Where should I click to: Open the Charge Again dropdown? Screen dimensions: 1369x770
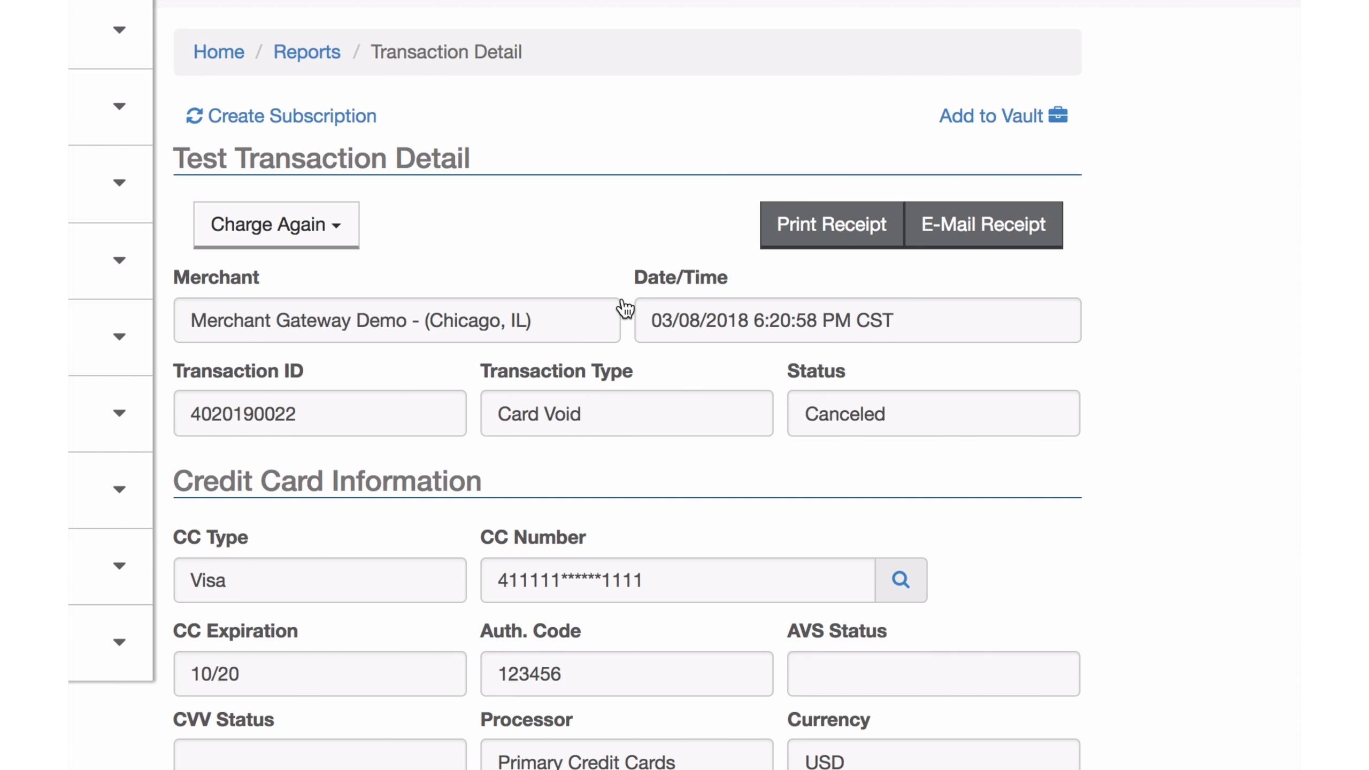(276, 224)
